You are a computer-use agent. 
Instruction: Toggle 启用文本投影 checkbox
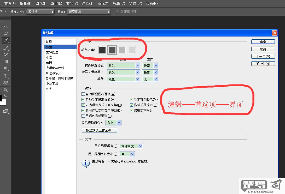pos(132,110)
